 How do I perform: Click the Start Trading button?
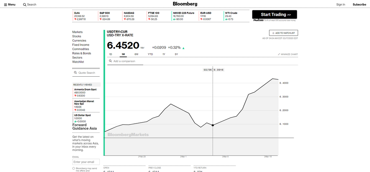275,14
